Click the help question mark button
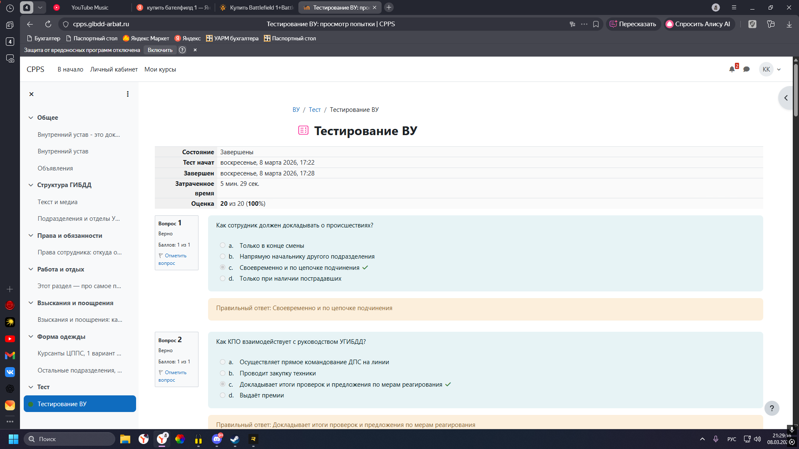 772,408
